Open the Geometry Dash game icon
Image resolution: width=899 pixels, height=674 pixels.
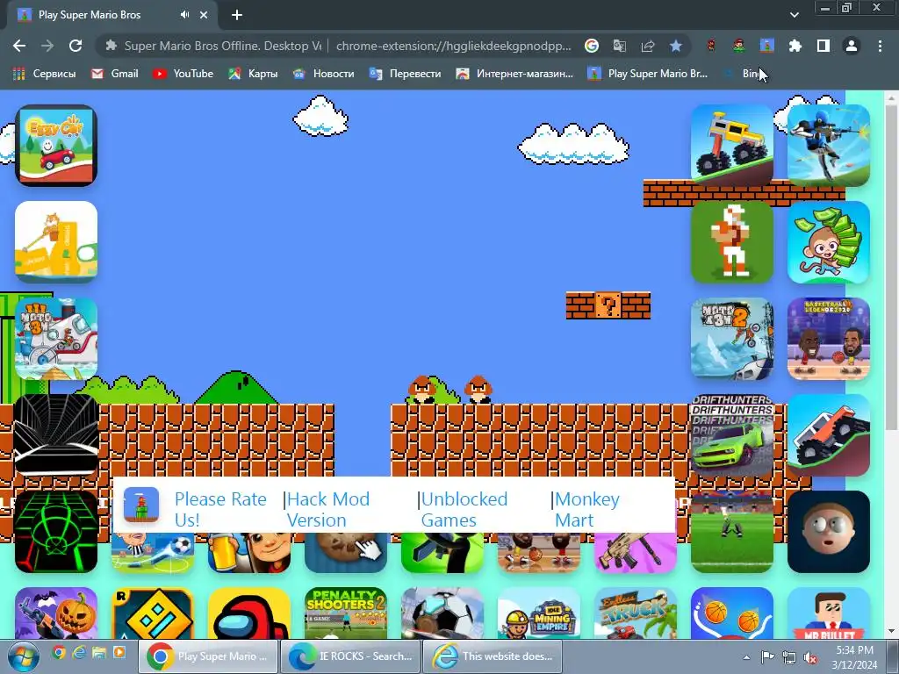[153, 613]
